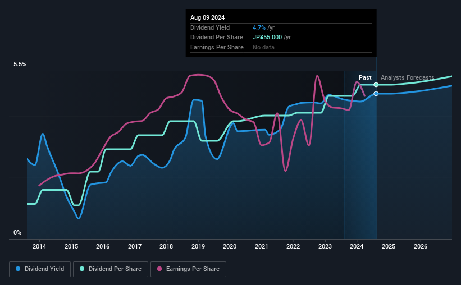Viewport: 461px width, 285px height.
Task: Click the pink Earnings Per Share legend dot
Action: point(159,269)
